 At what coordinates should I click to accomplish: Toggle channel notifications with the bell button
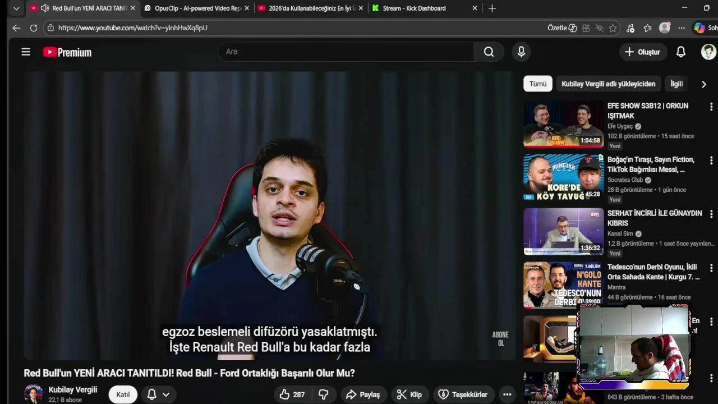[151, 394]
